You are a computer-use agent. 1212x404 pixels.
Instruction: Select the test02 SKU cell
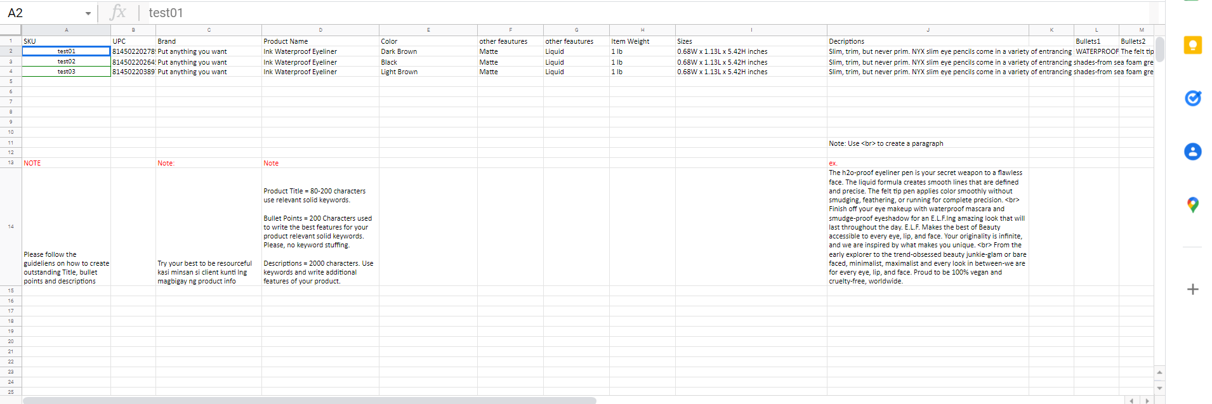click(67, 62)
